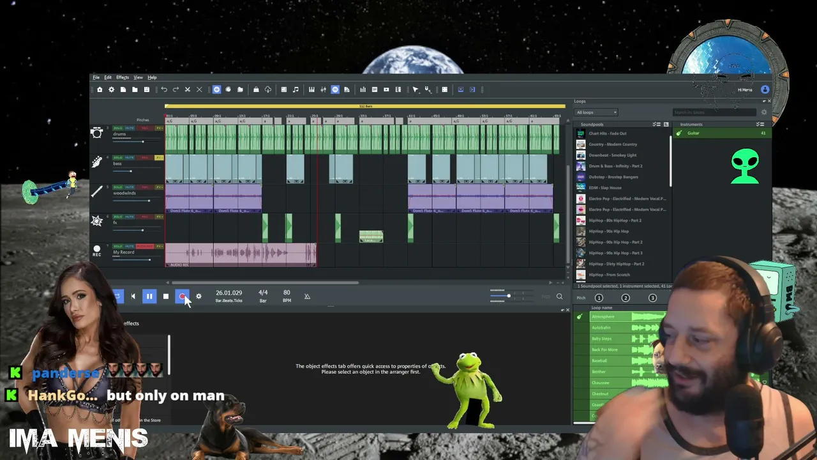Open the FX menu on My Record track
The image size is (817, 460).
(160, 246)
